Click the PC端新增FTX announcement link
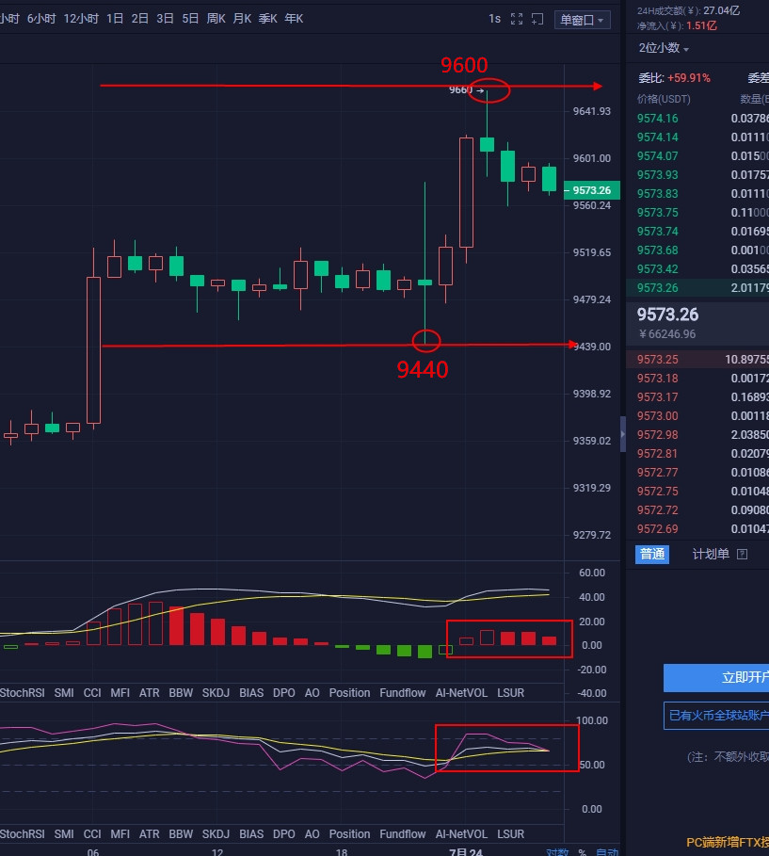This screenshot has height=856, width=769. tap(727, 843)
